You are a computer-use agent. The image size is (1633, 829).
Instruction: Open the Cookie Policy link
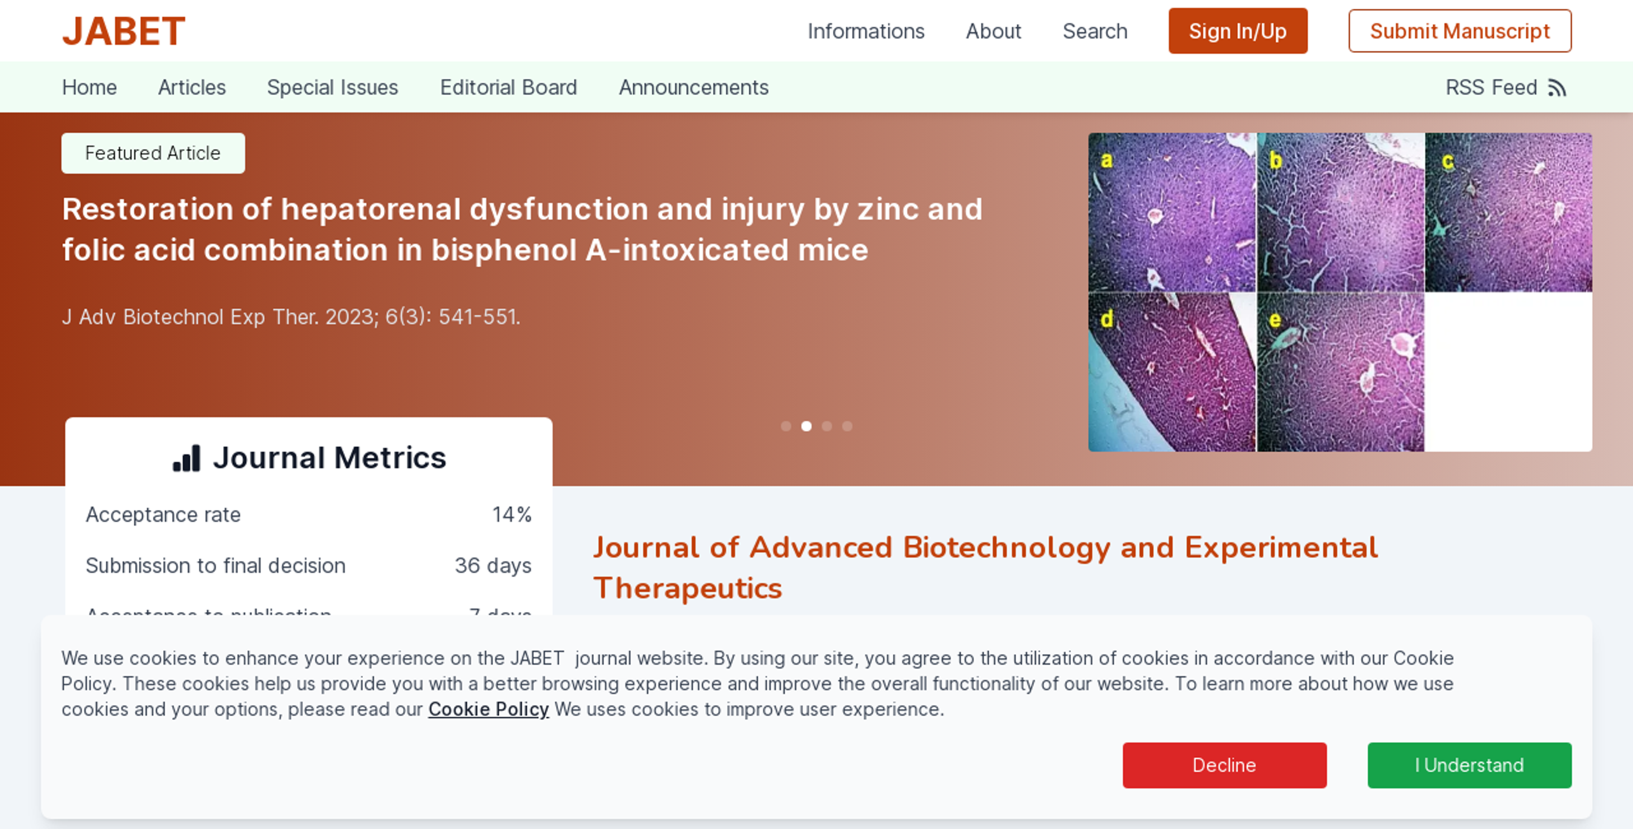488,709
